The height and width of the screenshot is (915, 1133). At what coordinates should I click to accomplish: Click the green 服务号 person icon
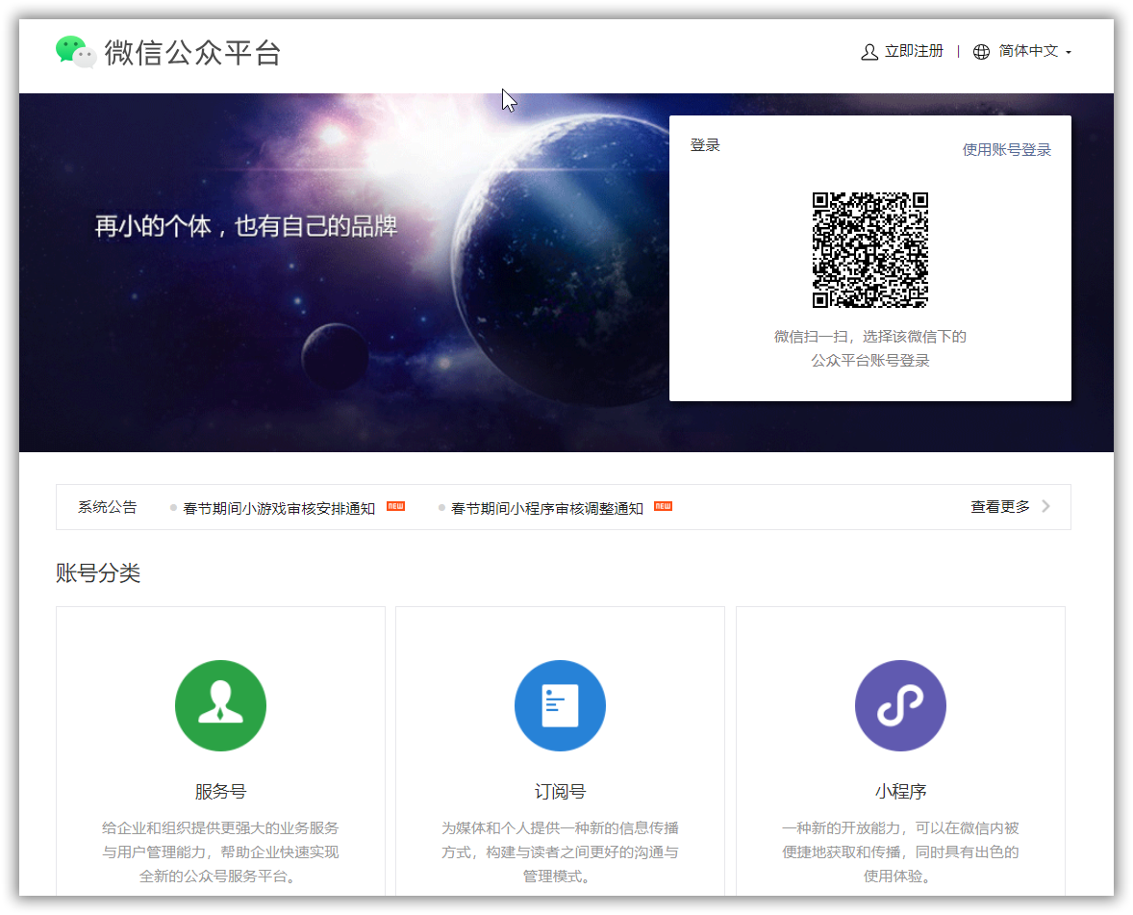coord(220,705)
